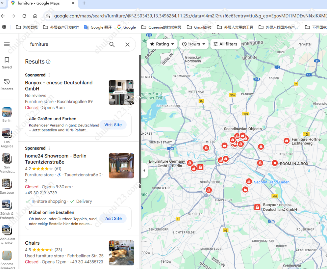Select the Furniture Höffner Lichtenberg map pin
This screenshot has width=327, height=269.
(286, 141)
